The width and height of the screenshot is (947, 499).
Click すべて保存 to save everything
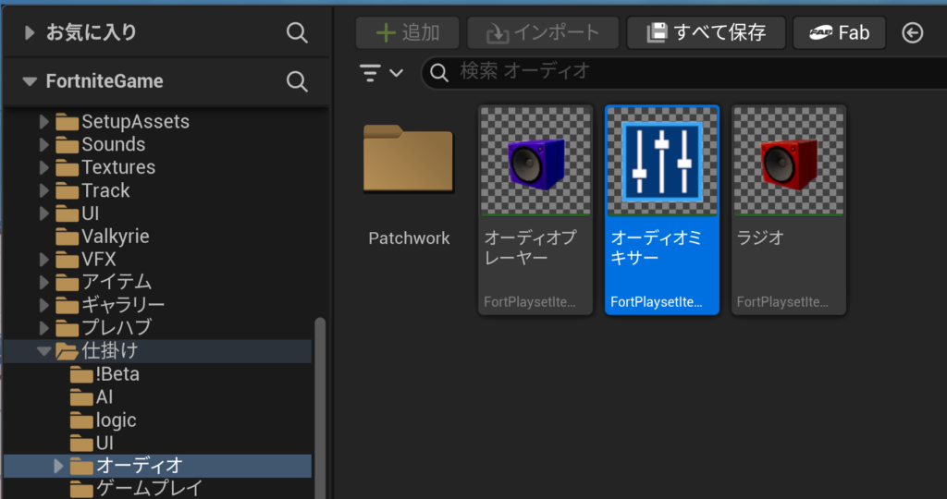[x=706, y=32]
